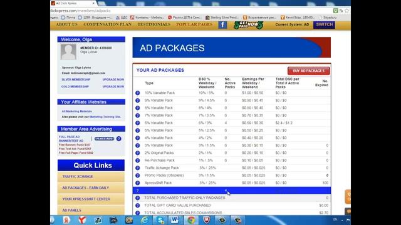Open Yandex Browser red Y taskbar icon
Screen dimensions: 401x225
coord(82,220)
